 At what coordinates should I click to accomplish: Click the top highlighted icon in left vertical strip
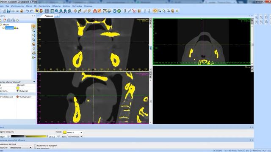(x=33, y=26)
